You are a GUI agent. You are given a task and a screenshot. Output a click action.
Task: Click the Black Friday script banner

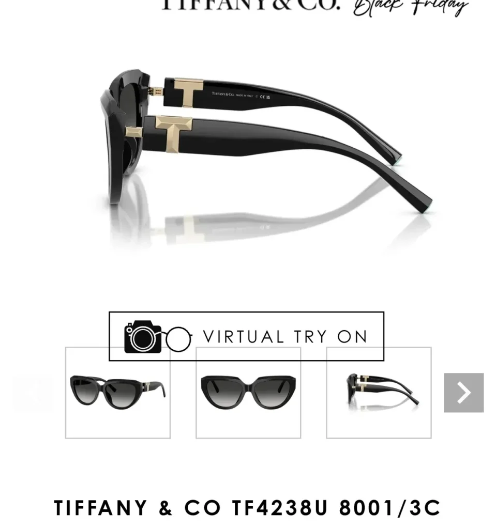click(x=411, y=7)
